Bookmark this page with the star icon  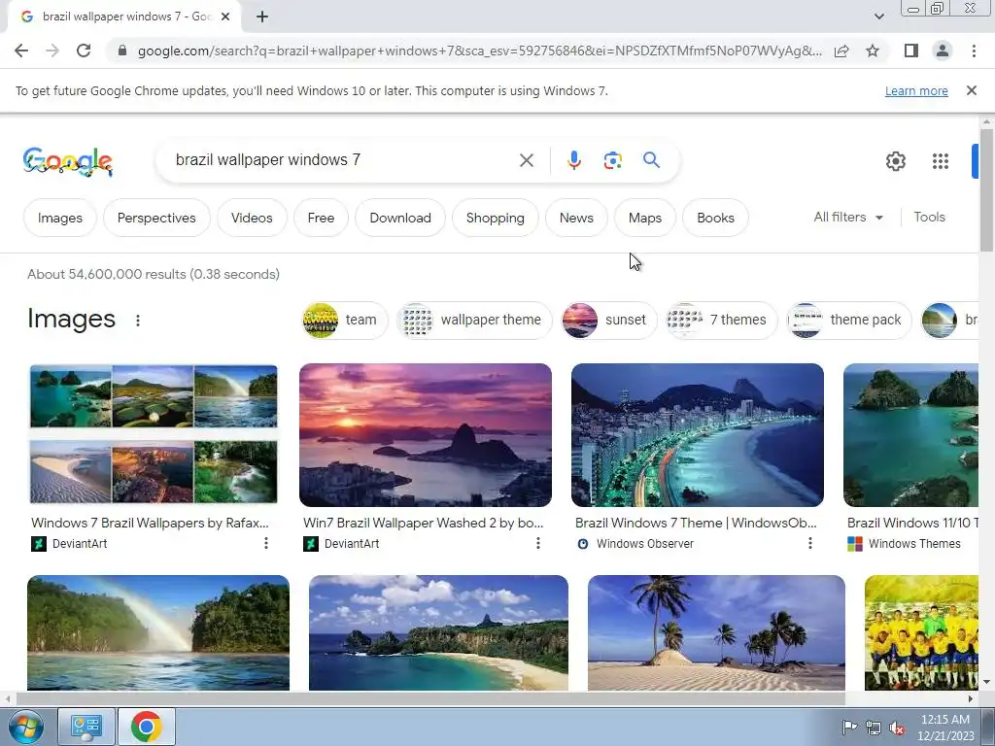click(x=873, y=51)
